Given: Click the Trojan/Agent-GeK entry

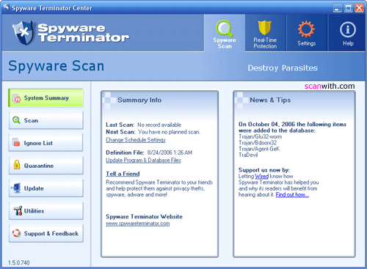Looking at the screenshot, I should click(259, 149).
